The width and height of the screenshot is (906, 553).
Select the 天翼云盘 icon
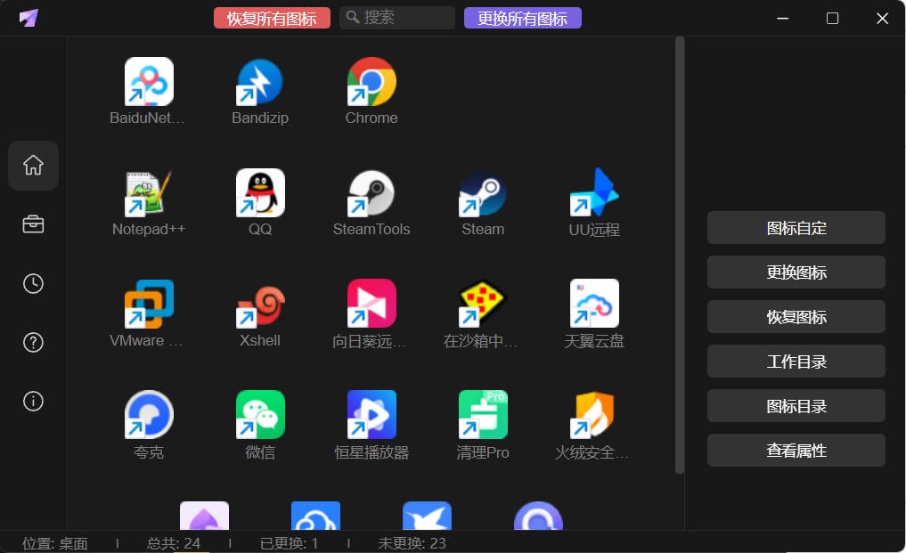click(x=593, y=305)
